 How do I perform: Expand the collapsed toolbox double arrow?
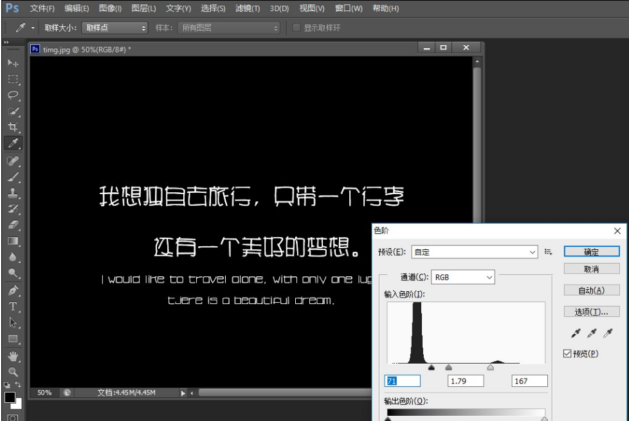6,42
